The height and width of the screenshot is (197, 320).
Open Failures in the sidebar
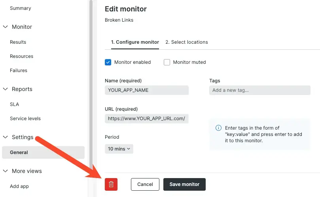[19, 71]
